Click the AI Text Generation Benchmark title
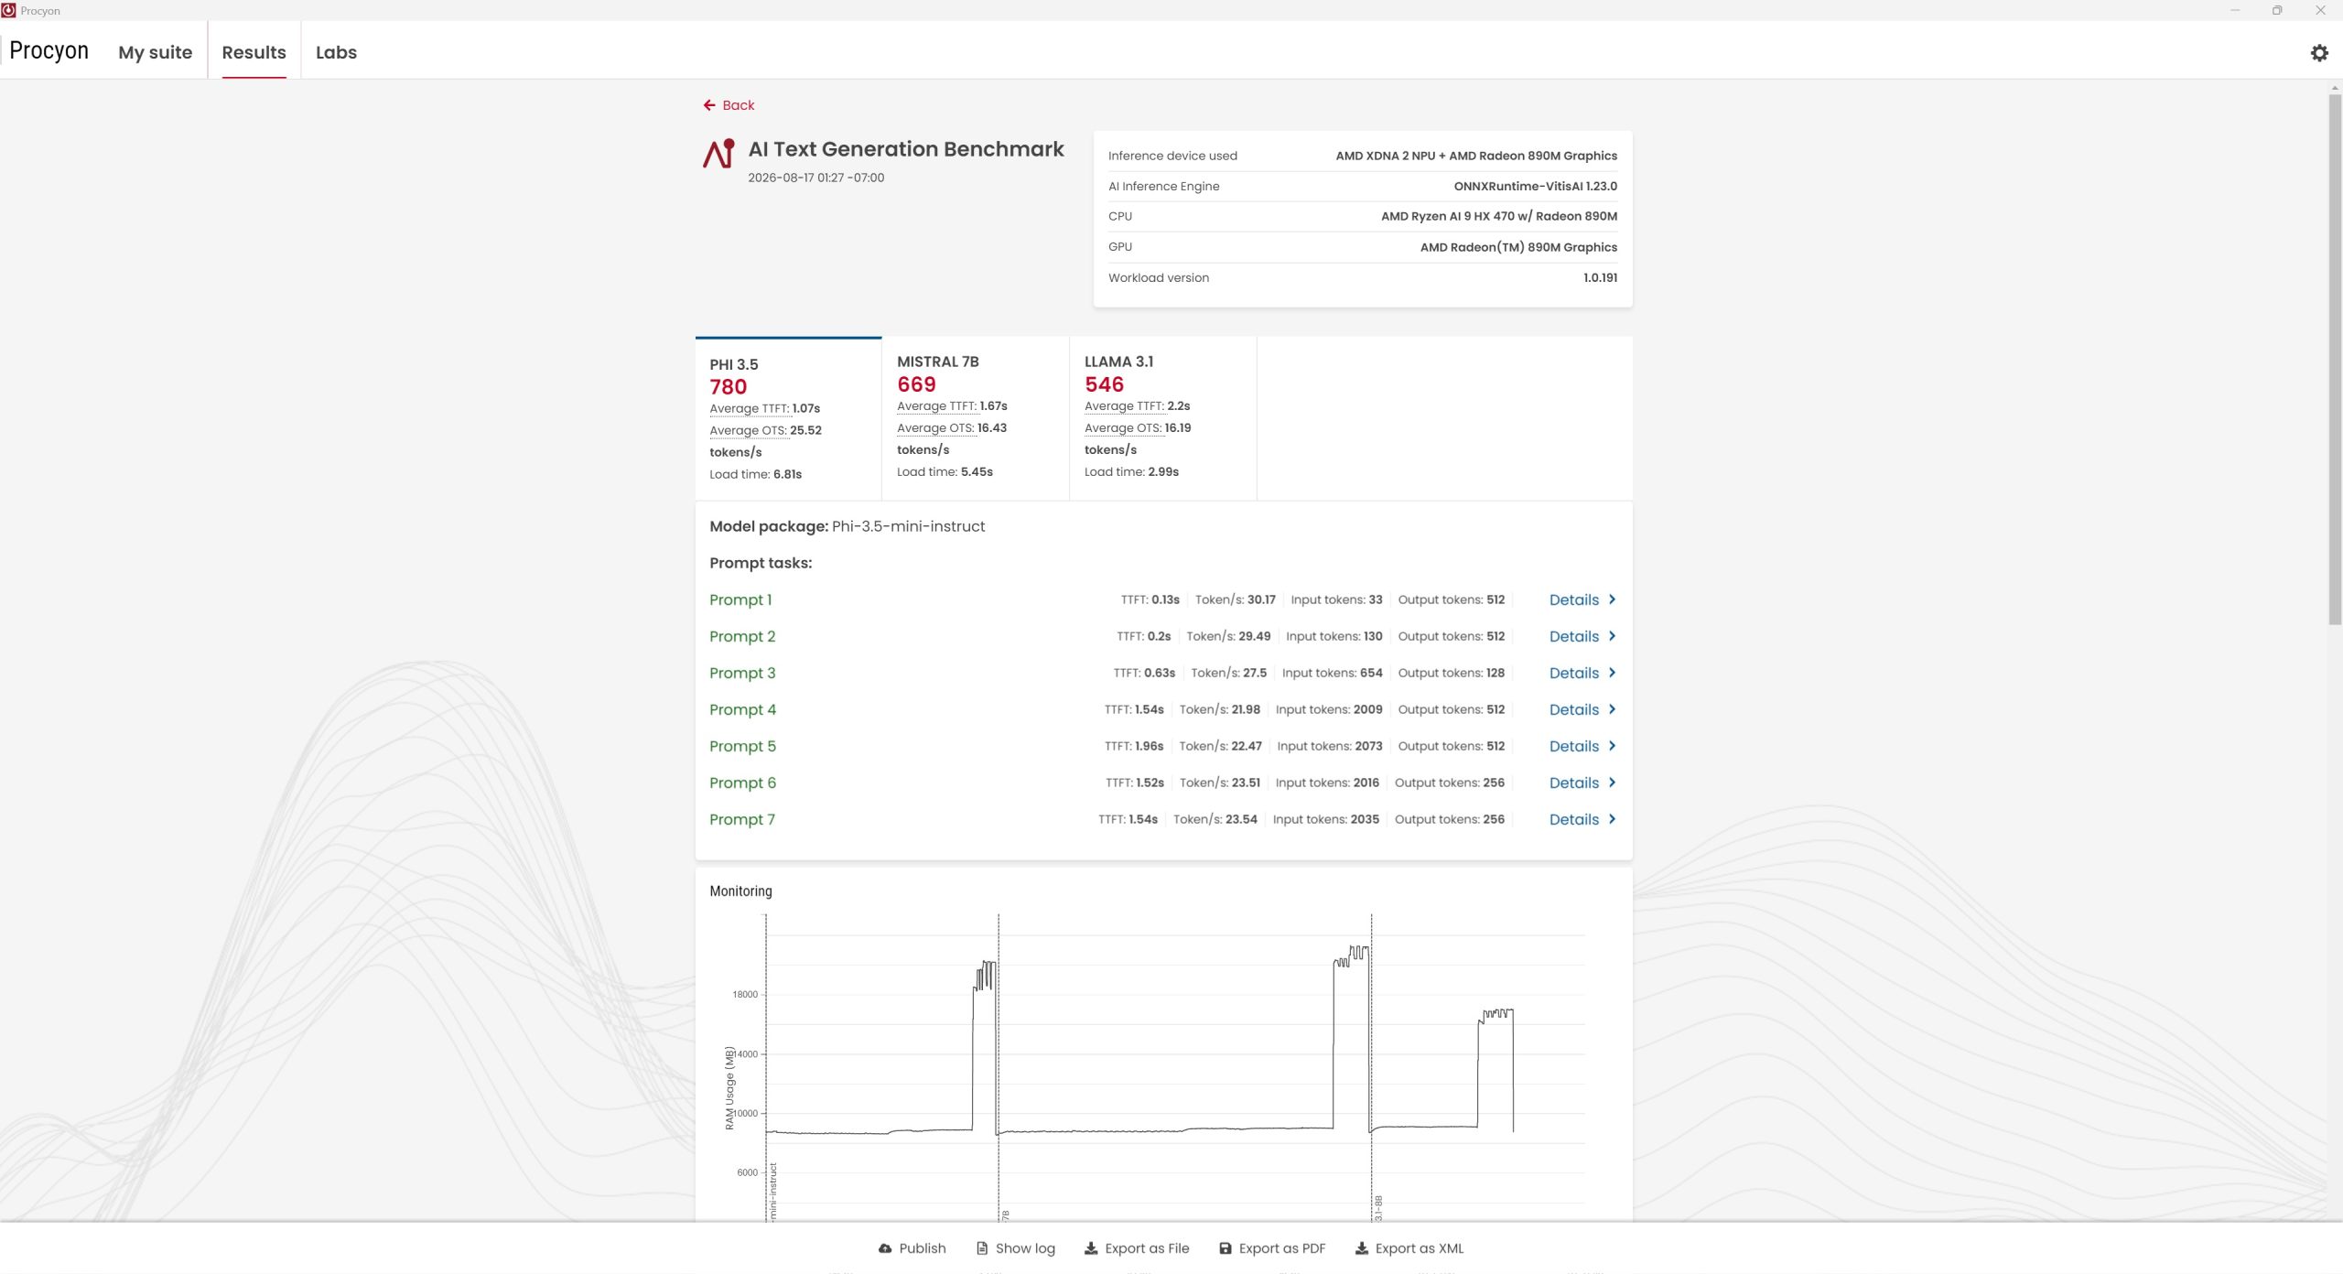Image resolution: width=2343 pixels, height=1274 pixels. (906, 148)
